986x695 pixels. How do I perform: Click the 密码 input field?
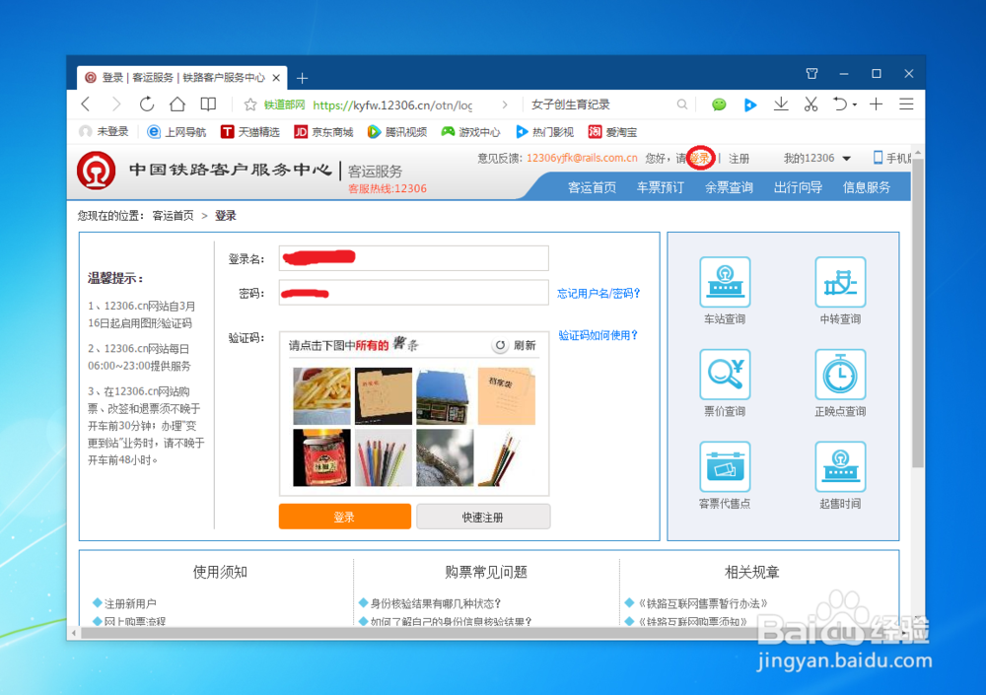pos(414,293)
